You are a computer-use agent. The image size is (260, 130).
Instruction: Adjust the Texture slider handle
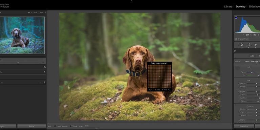point(257,109)
